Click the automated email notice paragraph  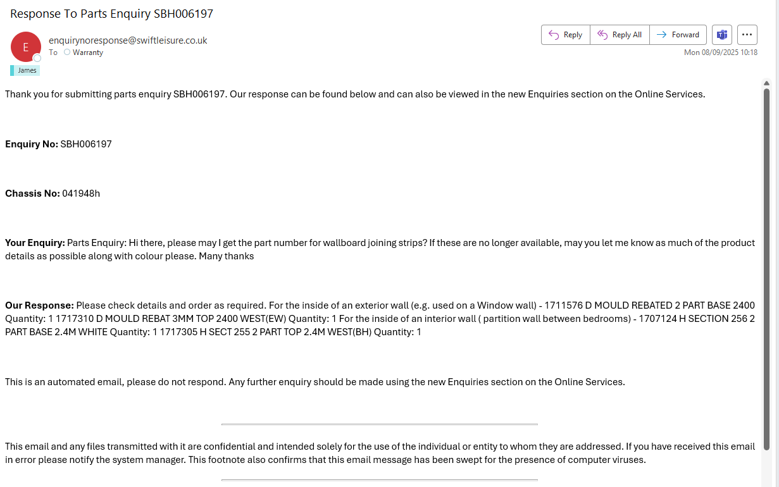[x=315, y=382]
